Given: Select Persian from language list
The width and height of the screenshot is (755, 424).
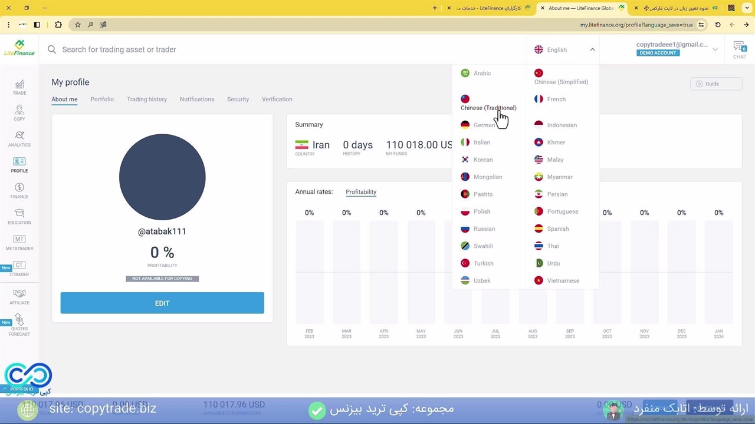Looking at the screenshot, I should point(557,194).
